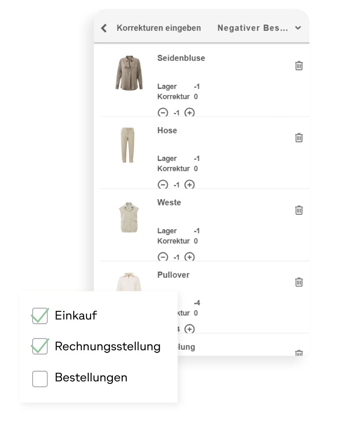Go back using the left chevron

[x=104, y=28]
